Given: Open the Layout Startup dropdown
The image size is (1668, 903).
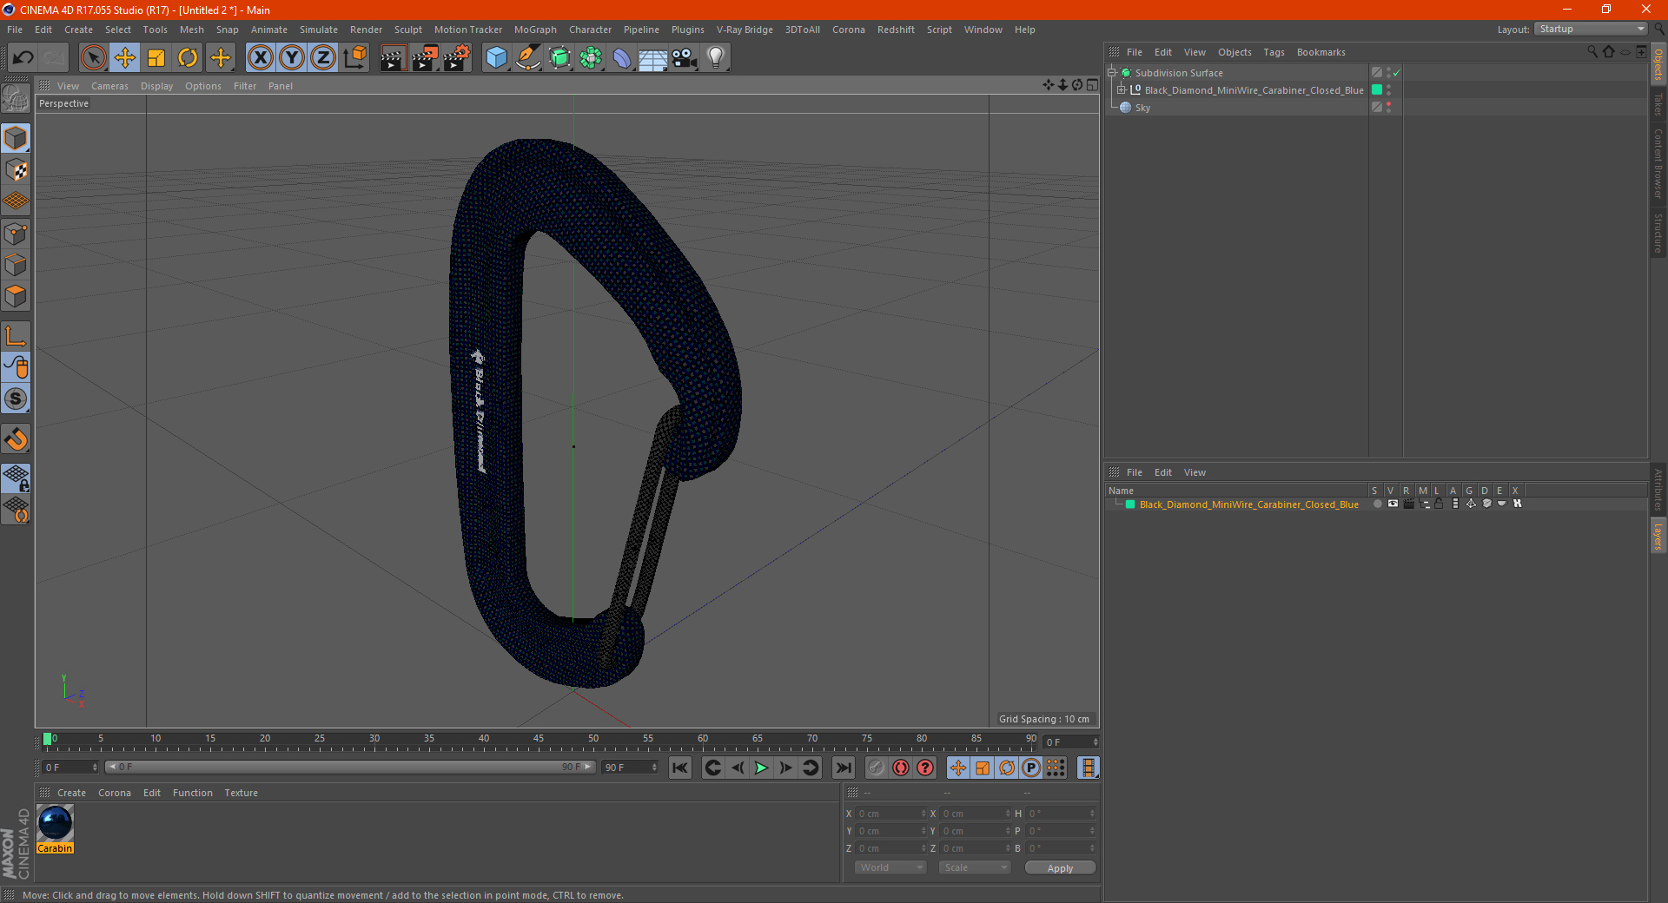Looking at the screenshot, I should [1592, 29].
